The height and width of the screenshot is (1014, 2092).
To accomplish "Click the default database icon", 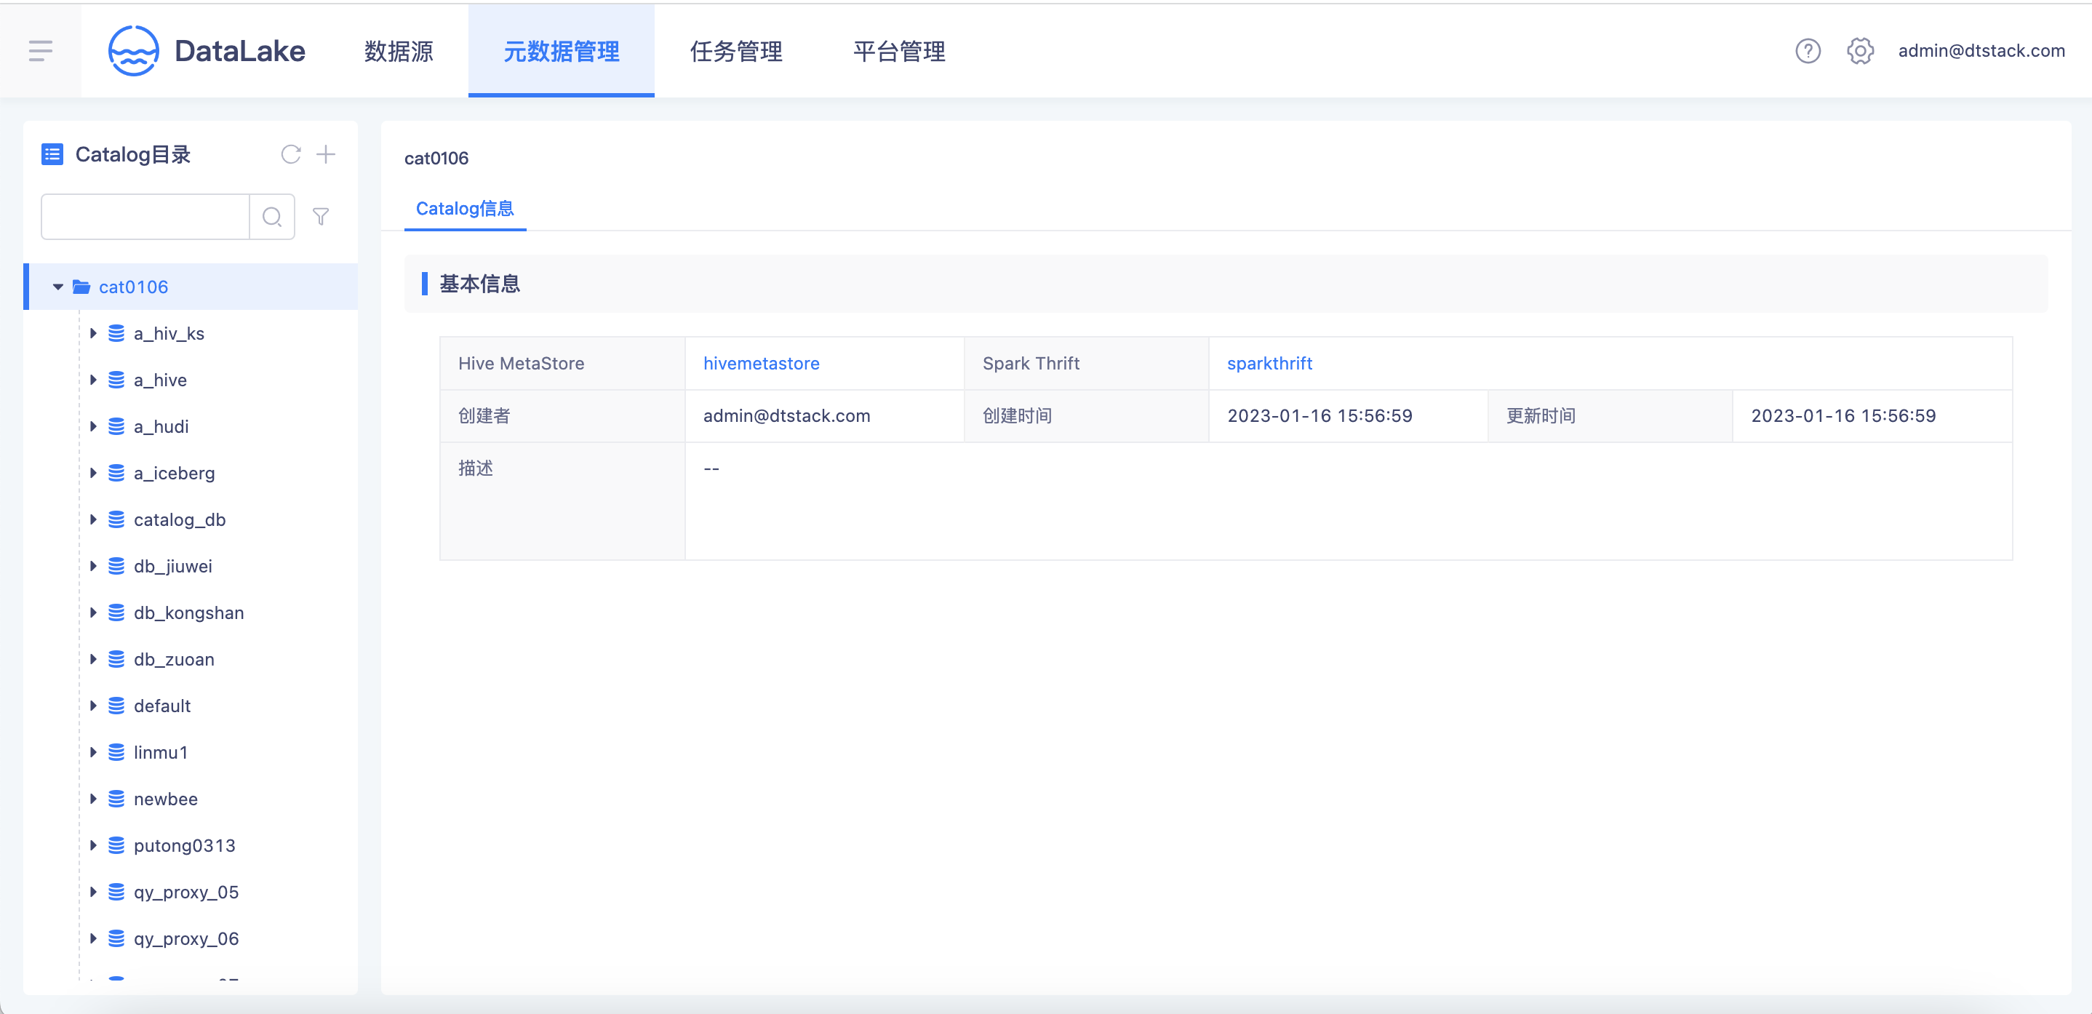I will (116, 706).
